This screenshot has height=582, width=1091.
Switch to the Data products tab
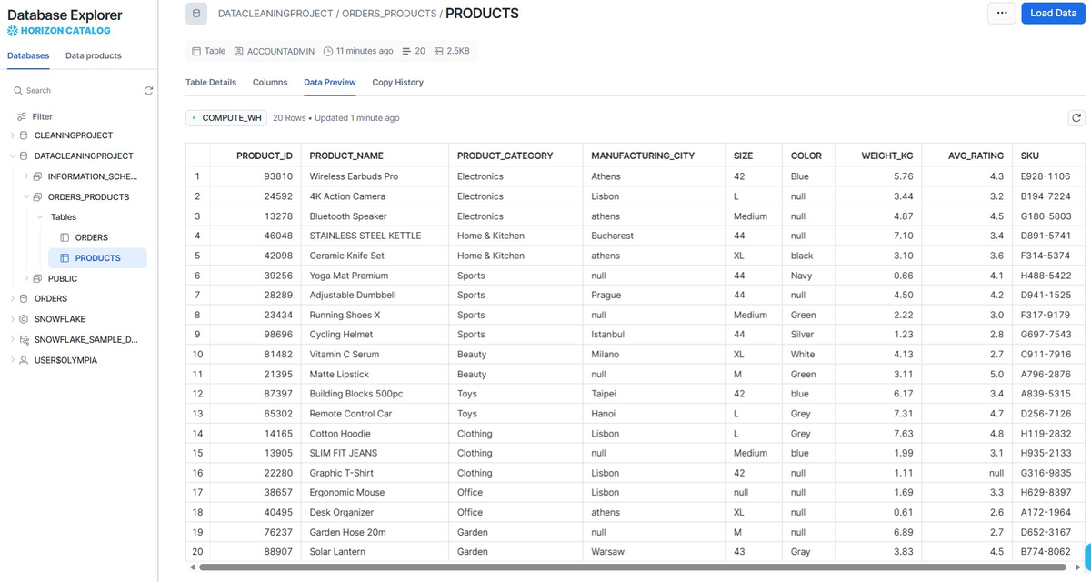(x=94, y=55)
